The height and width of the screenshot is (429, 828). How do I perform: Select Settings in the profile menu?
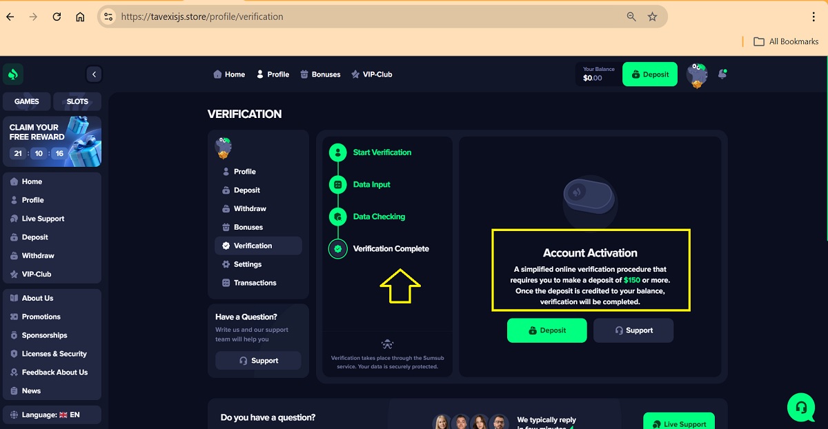(x=247, y=264)
